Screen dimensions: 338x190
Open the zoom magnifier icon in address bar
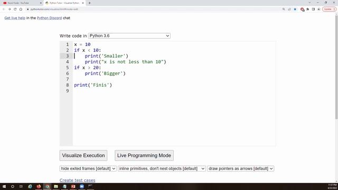pyautogui.click(x=284, y=9)
